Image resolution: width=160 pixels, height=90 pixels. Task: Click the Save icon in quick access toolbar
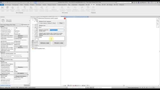(7, 2)
